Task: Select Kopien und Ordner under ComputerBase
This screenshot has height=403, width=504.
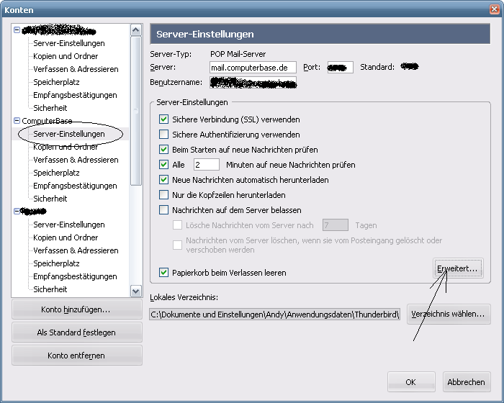Action: point(66,147)
